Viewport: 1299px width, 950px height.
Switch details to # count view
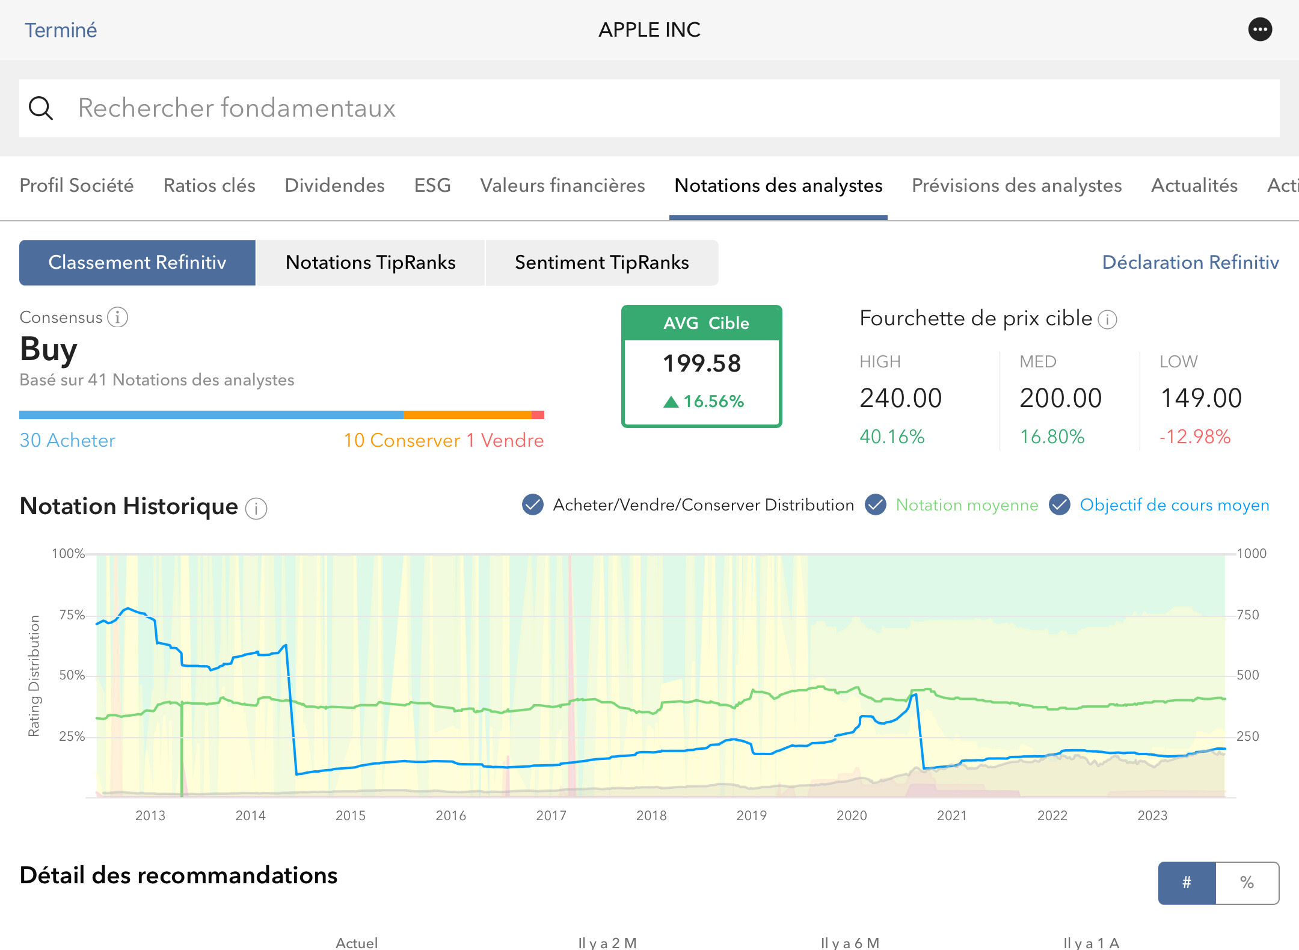tap(1187, 883)
